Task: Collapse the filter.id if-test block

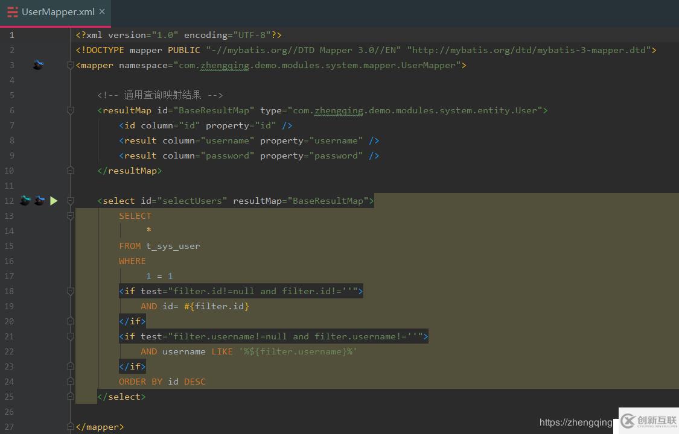Action: [70, 291]
